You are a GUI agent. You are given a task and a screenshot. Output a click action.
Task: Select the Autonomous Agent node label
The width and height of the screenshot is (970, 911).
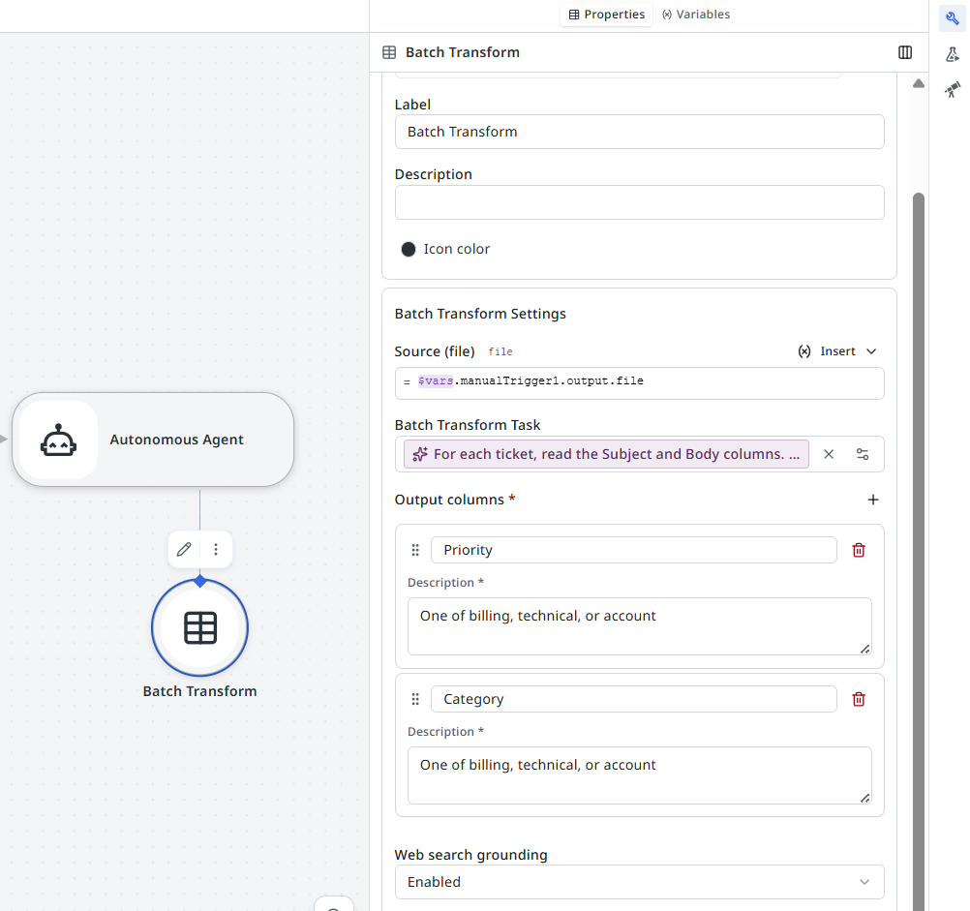coord(177,440)
